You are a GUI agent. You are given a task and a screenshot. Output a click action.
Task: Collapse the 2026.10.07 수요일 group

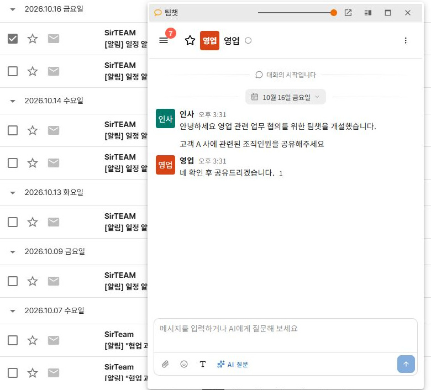[x=12, y=311]
